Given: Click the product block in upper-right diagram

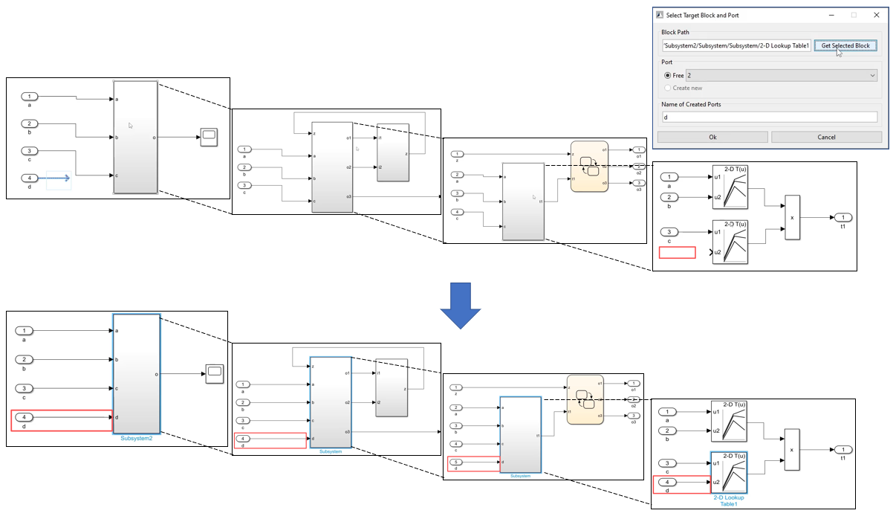Looking at the screenshot, I should 793,218.
